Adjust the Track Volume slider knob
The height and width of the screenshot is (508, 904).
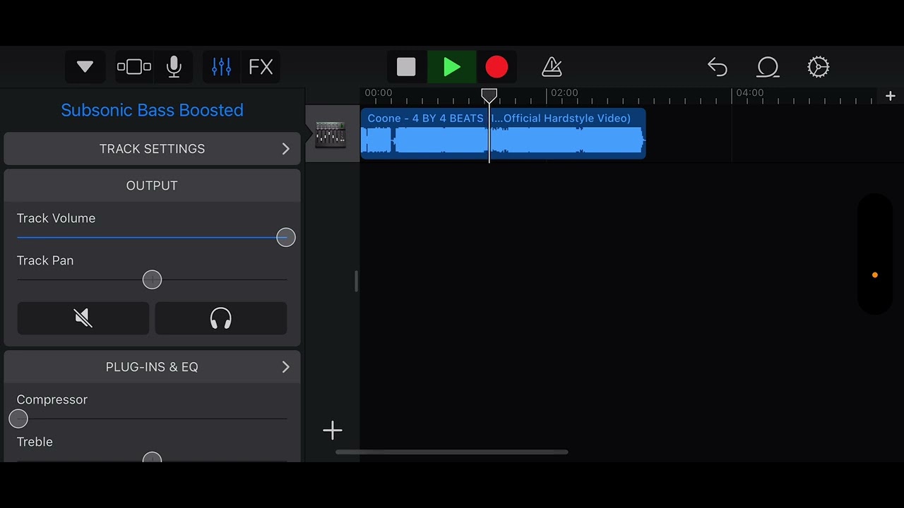point(285,237)
